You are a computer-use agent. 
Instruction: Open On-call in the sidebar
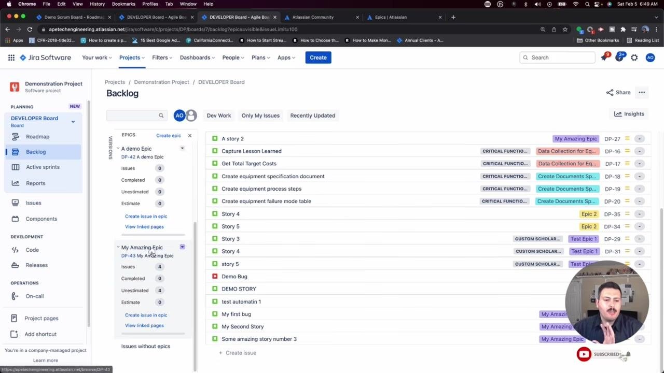34,296
